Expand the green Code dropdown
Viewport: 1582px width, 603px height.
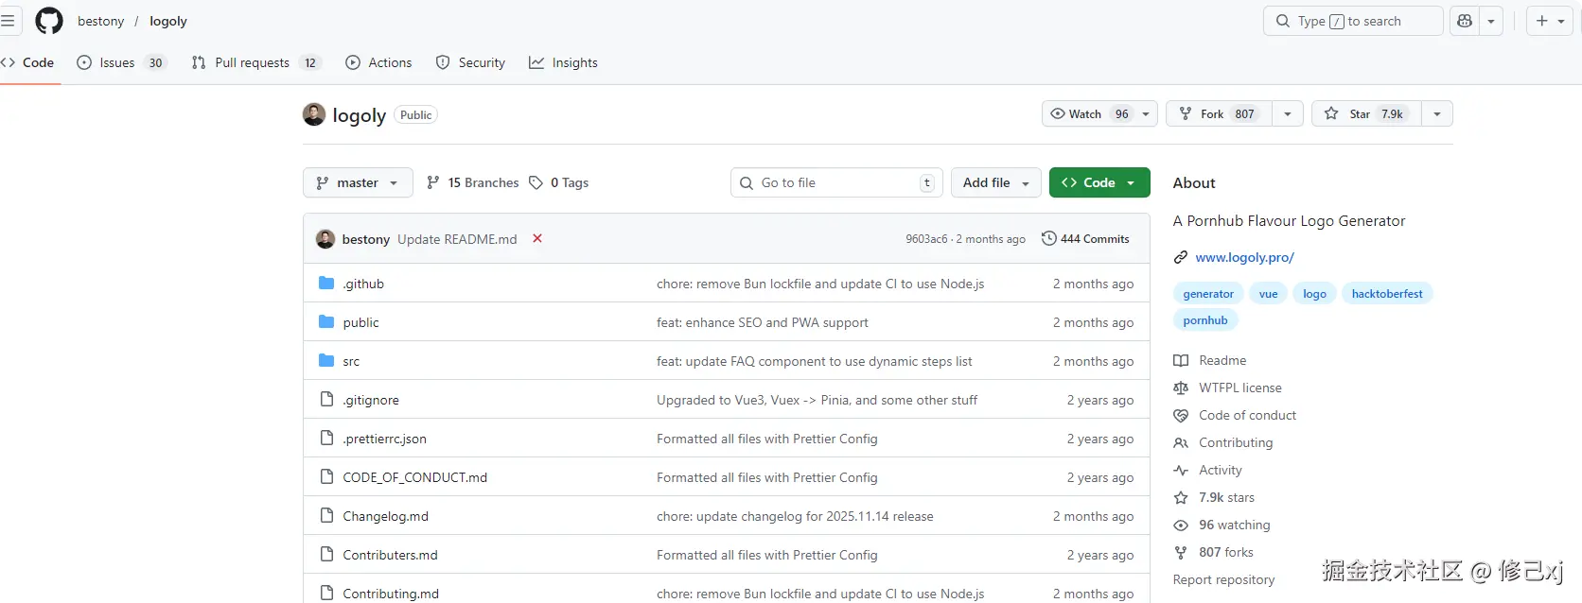(x=1099, y=182)
